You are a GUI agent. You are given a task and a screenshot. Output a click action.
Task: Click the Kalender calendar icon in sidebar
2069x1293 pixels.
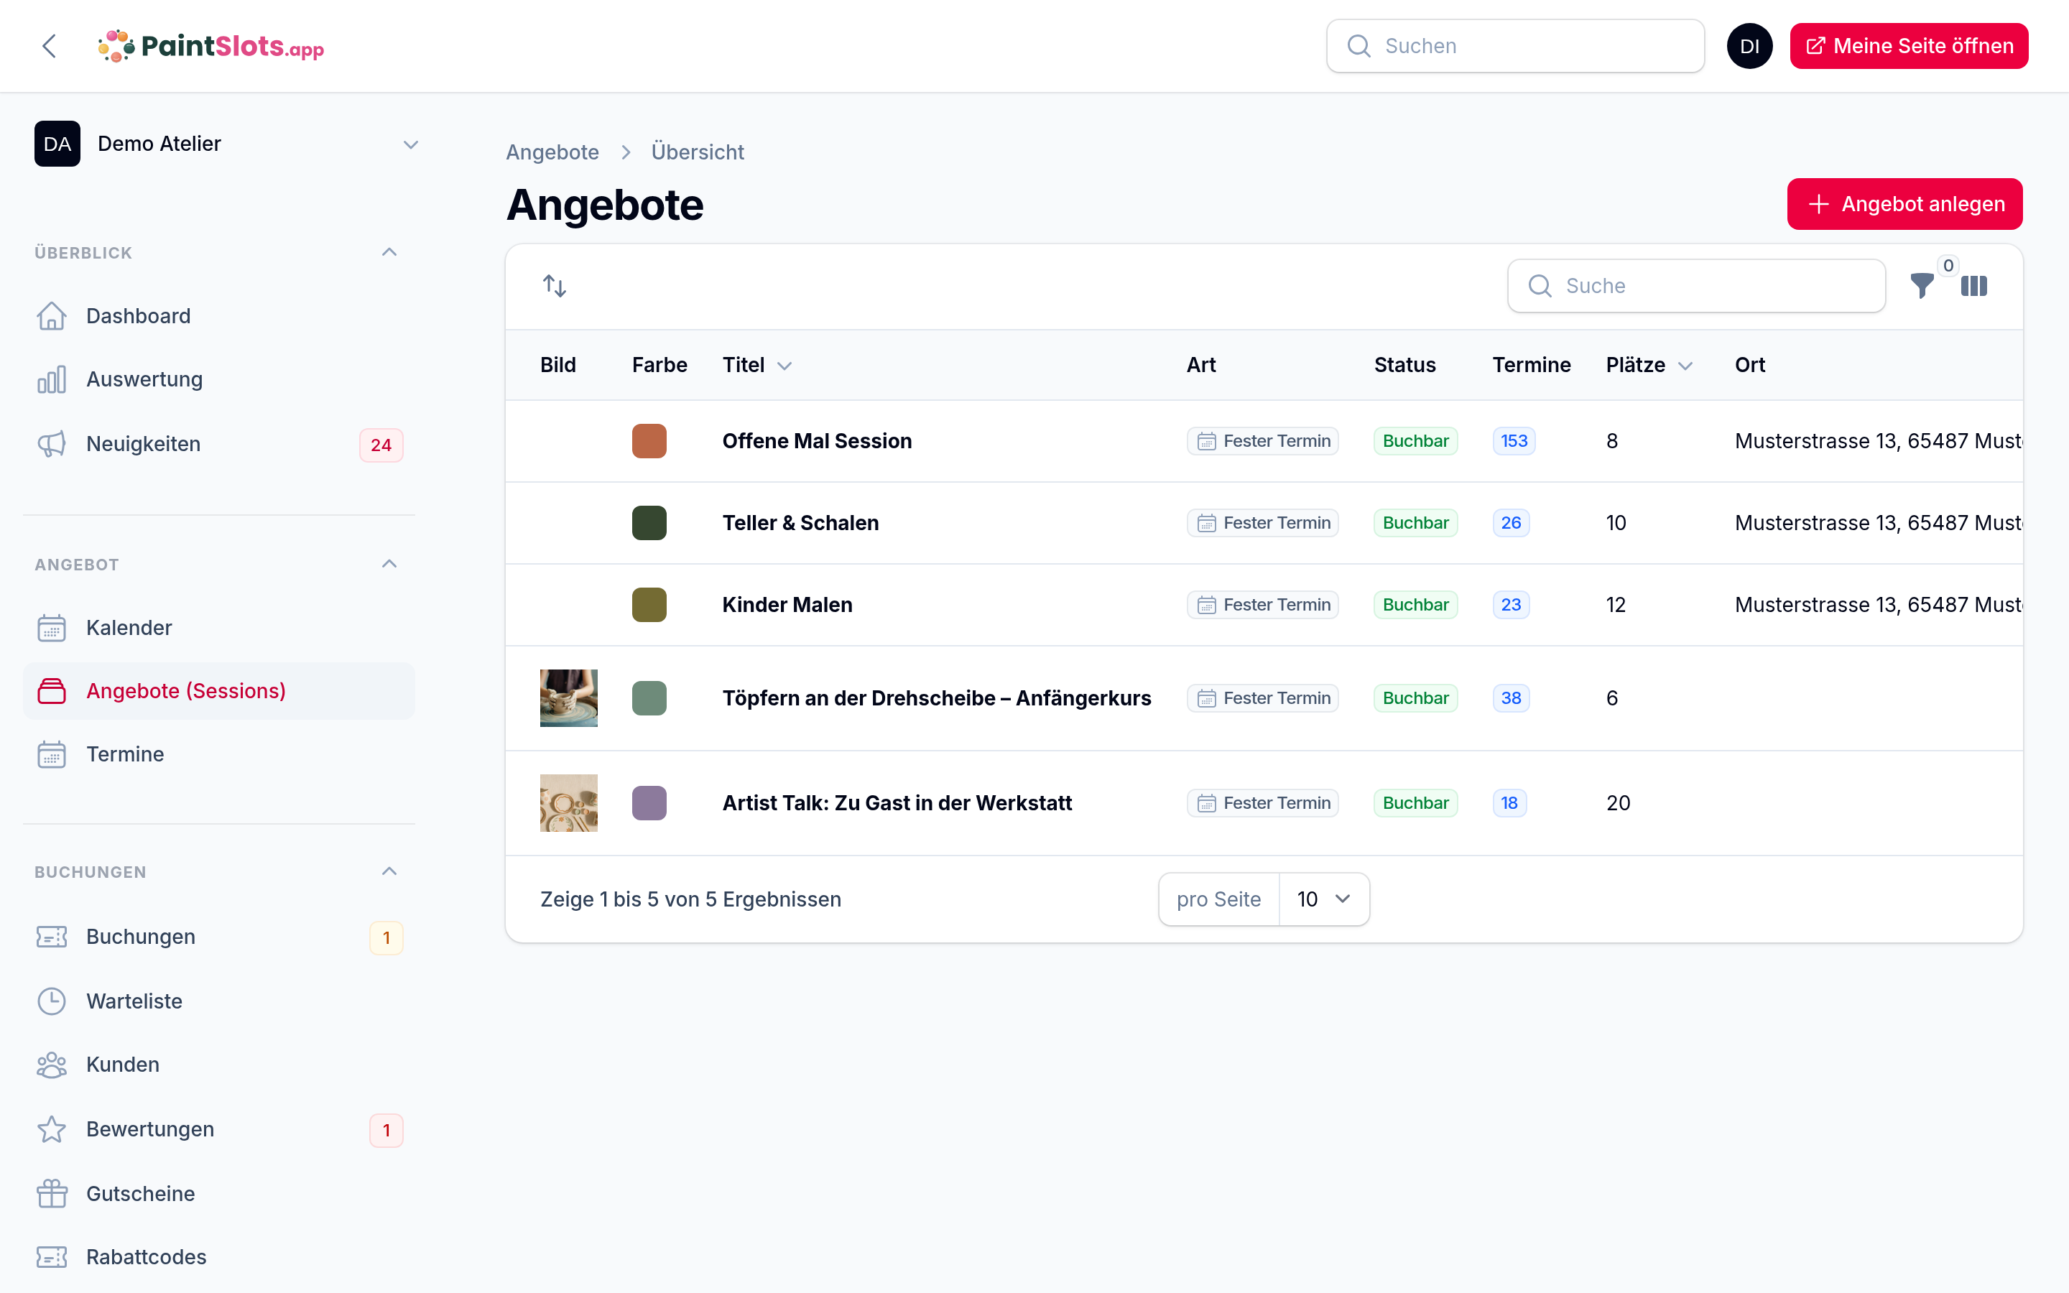click(x=51, y=628)
